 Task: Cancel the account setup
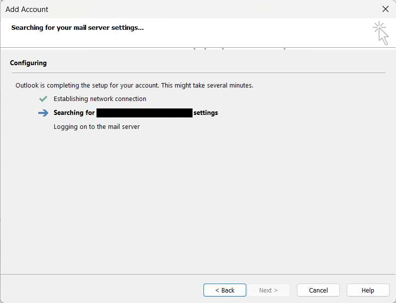(x=318, y=290)
